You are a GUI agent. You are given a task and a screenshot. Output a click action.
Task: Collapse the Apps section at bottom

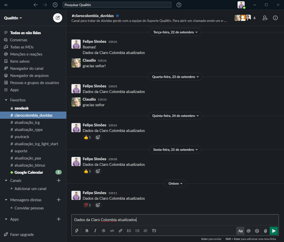pos(6,219)
